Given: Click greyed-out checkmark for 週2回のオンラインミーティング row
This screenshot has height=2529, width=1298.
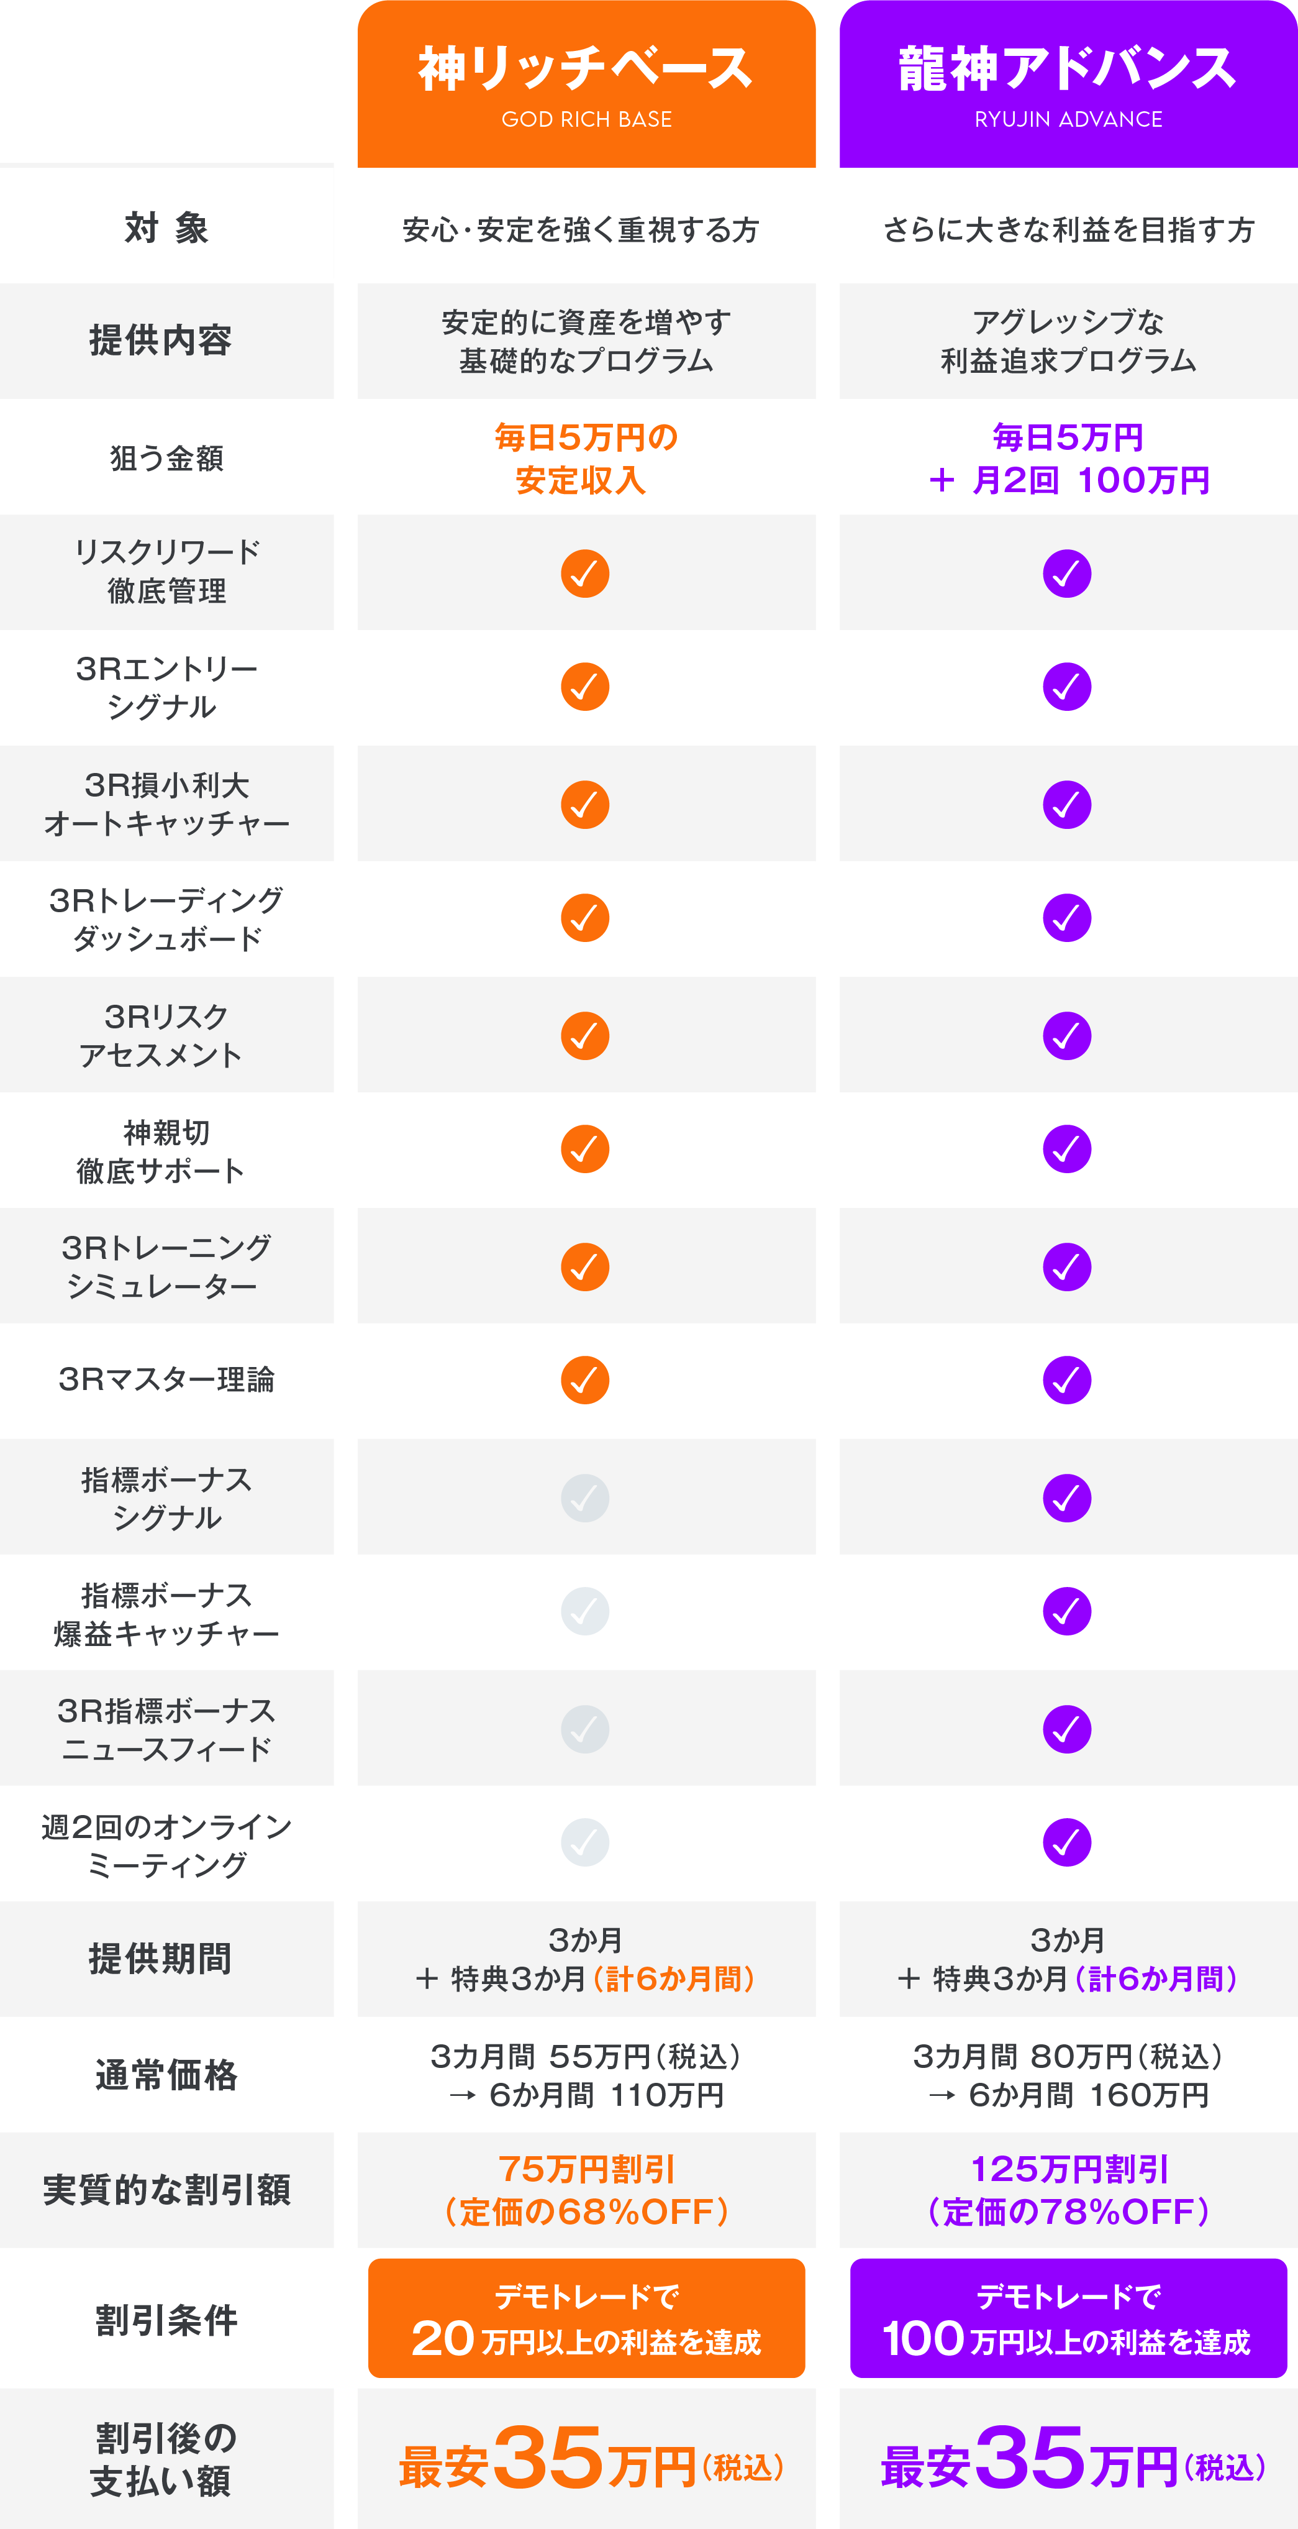Looking at the screenshot, I should pyautogui.click(x=585, y=1843).
